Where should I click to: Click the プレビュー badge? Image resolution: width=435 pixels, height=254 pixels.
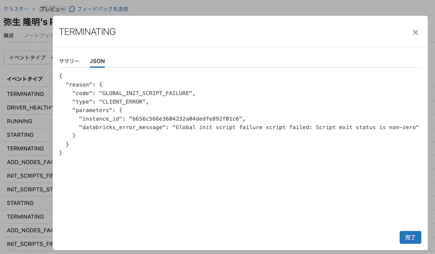(x=52, y=9)
